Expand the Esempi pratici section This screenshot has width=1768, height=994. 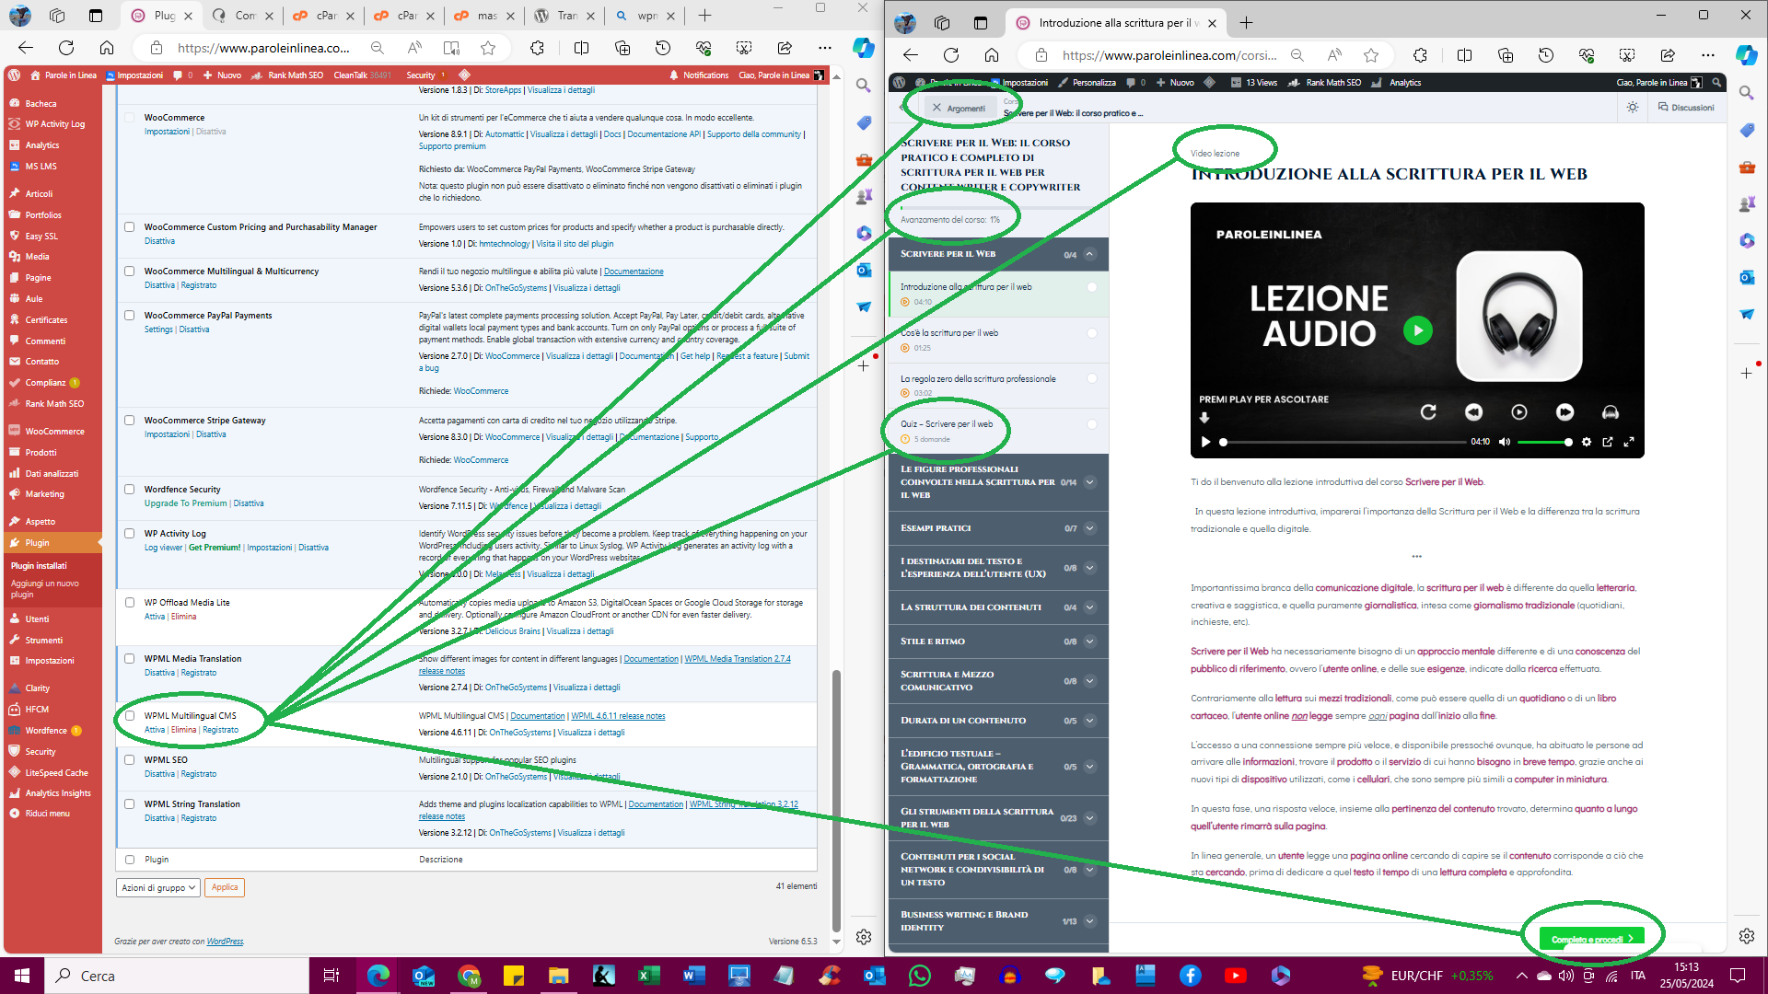click(1089, 528)
